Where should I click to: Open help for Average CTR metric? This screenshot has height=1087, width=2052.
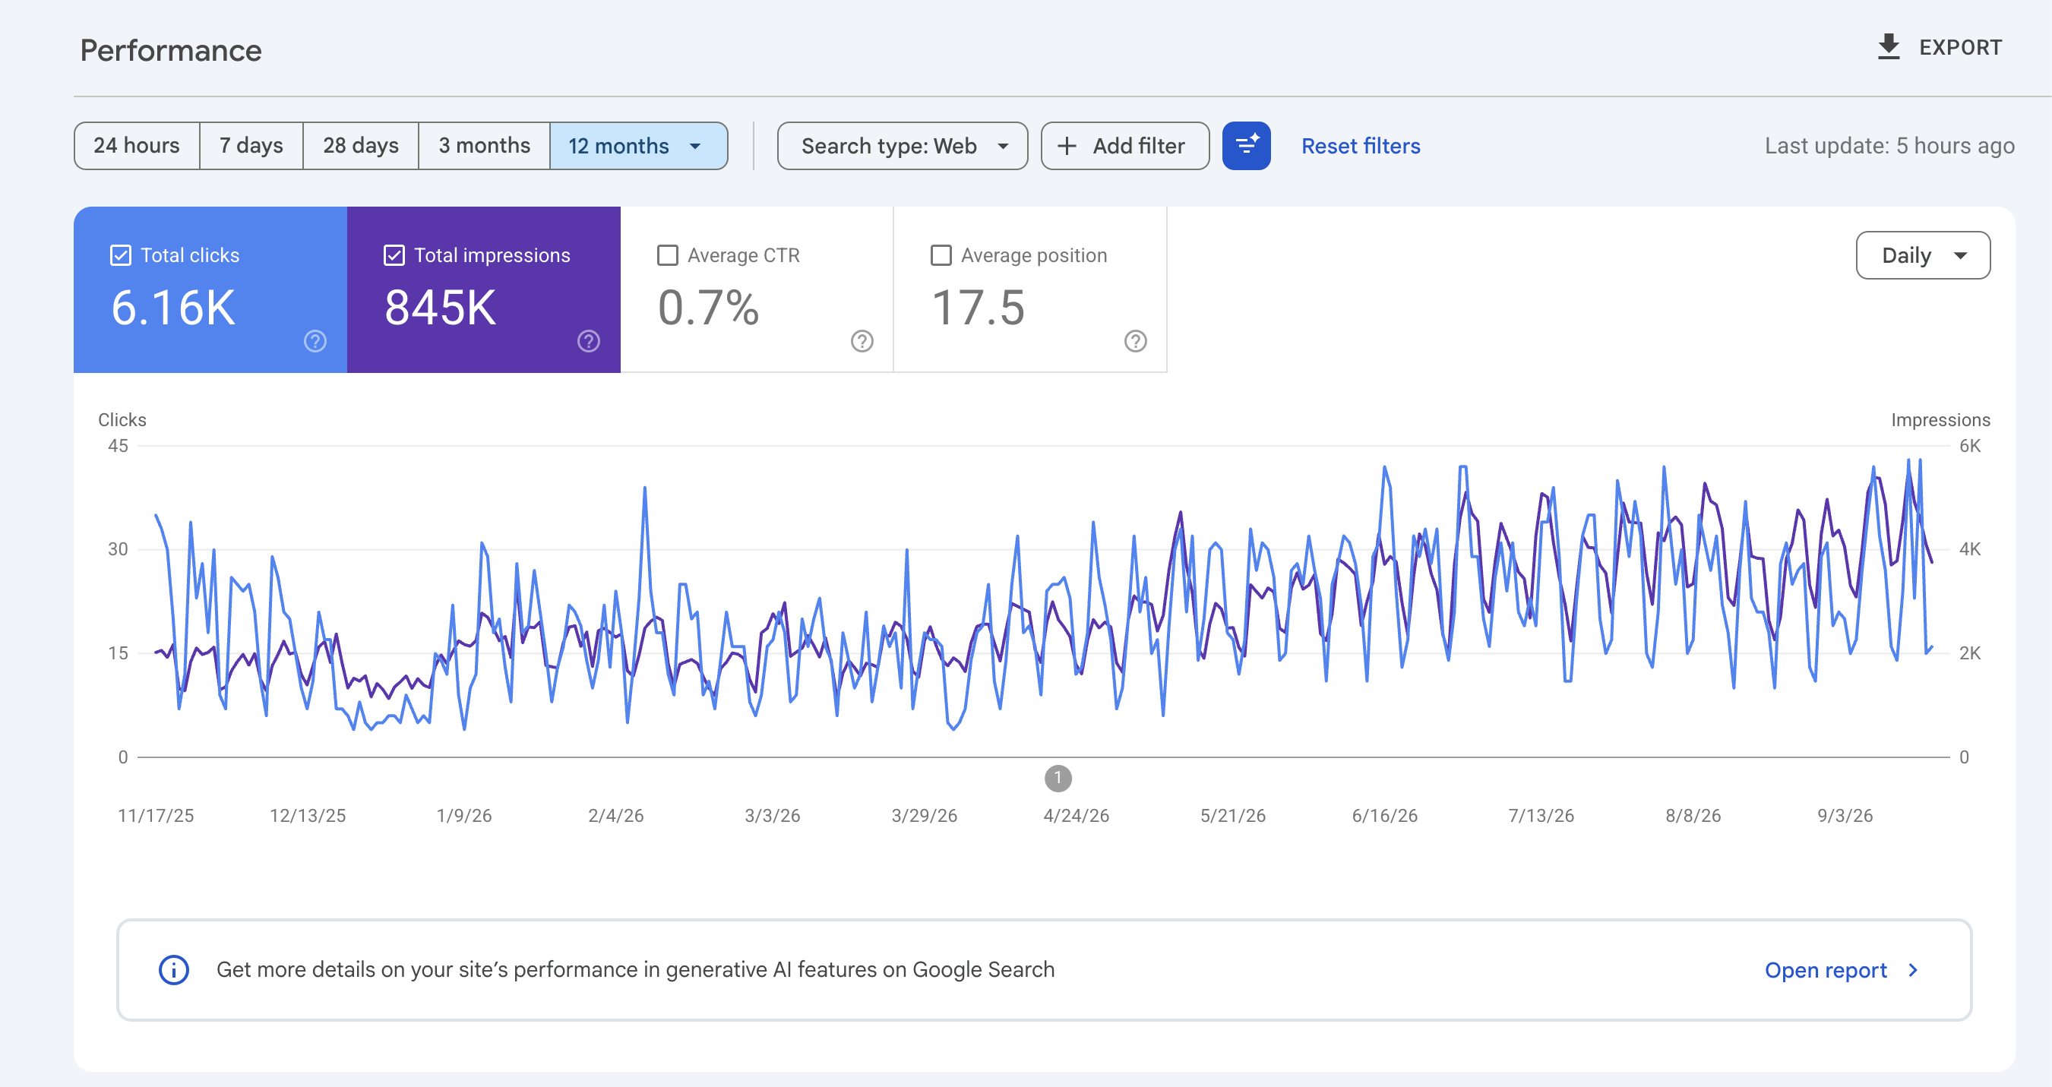pyautogui.click(x=862, y=341)
